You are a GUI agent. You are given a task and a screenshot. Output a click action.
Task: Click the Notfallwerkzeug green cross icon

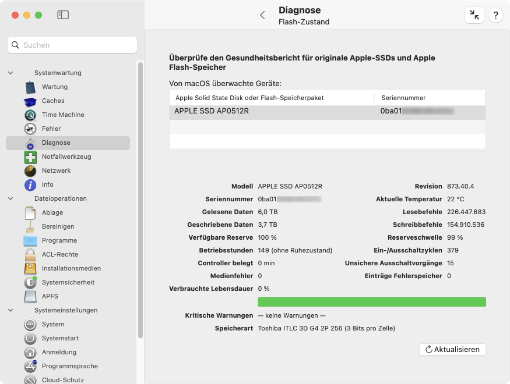coord(30,157)
